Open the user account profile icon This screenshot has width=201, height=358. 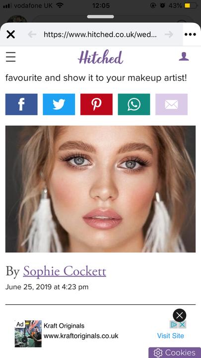point(184,56)
